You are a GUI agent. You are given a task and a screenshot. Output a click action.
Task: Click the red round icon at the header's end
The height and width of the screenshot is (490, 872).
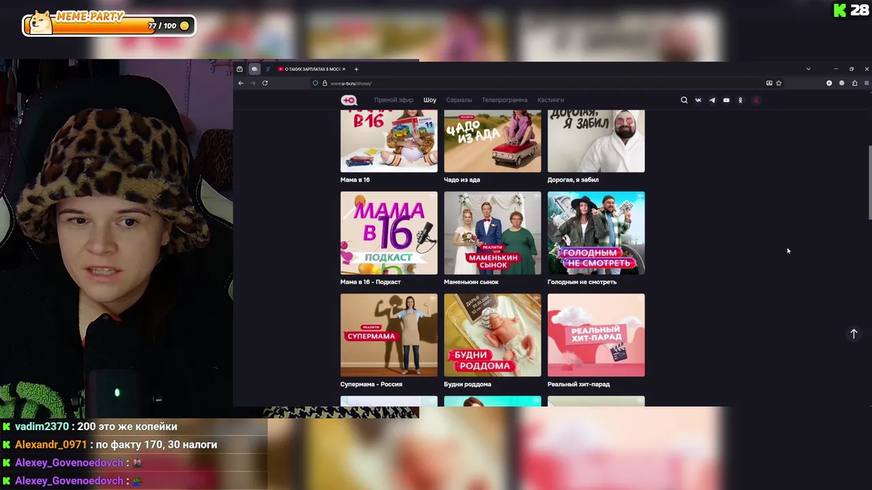pyautogui.click(x=756, y=100)
